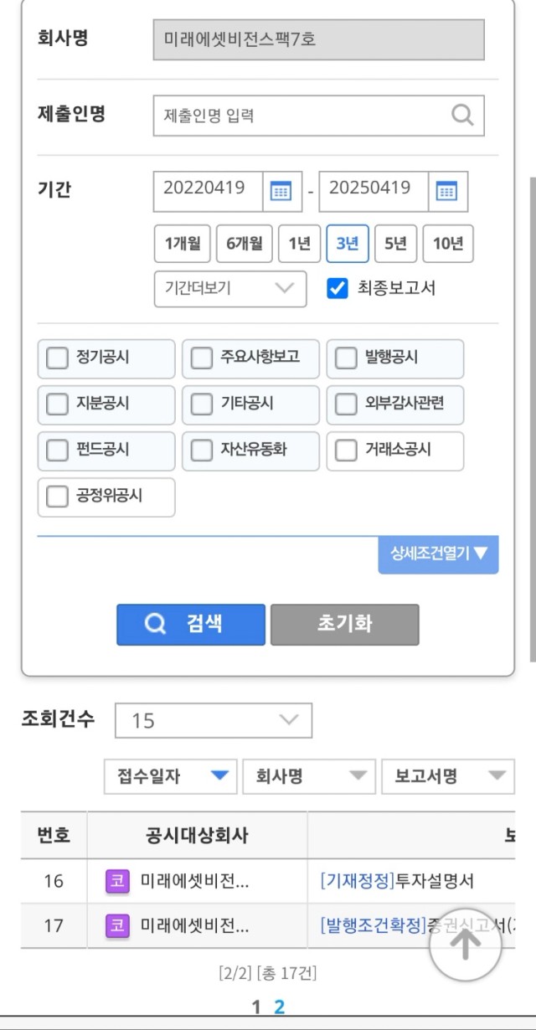Open the [기재정정]투자설명서 report link
This screenshot has width=536, height=1030.
click(x=397, y=881)
